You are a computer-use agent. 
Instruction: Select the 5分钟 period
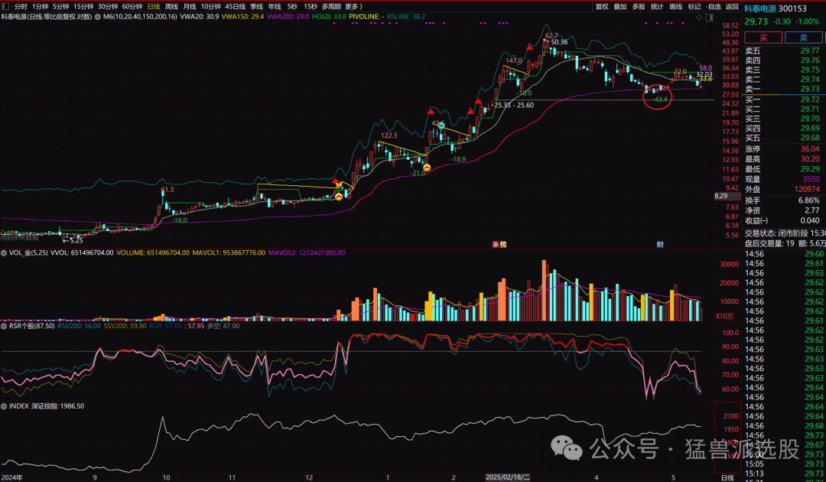point(60,6)
